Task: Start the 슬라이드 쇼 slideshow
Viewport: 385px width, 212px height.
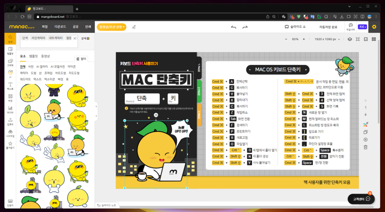Action: click(295, 27)
